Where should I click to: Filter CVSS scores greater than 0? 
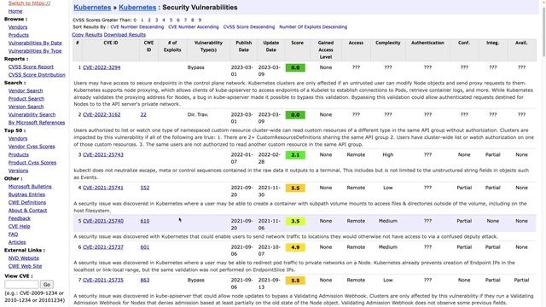point(135,20)
